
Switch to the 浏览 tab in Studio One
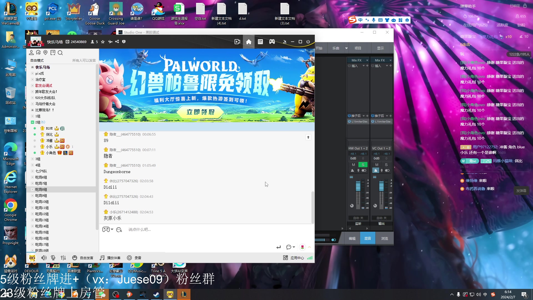384,238
